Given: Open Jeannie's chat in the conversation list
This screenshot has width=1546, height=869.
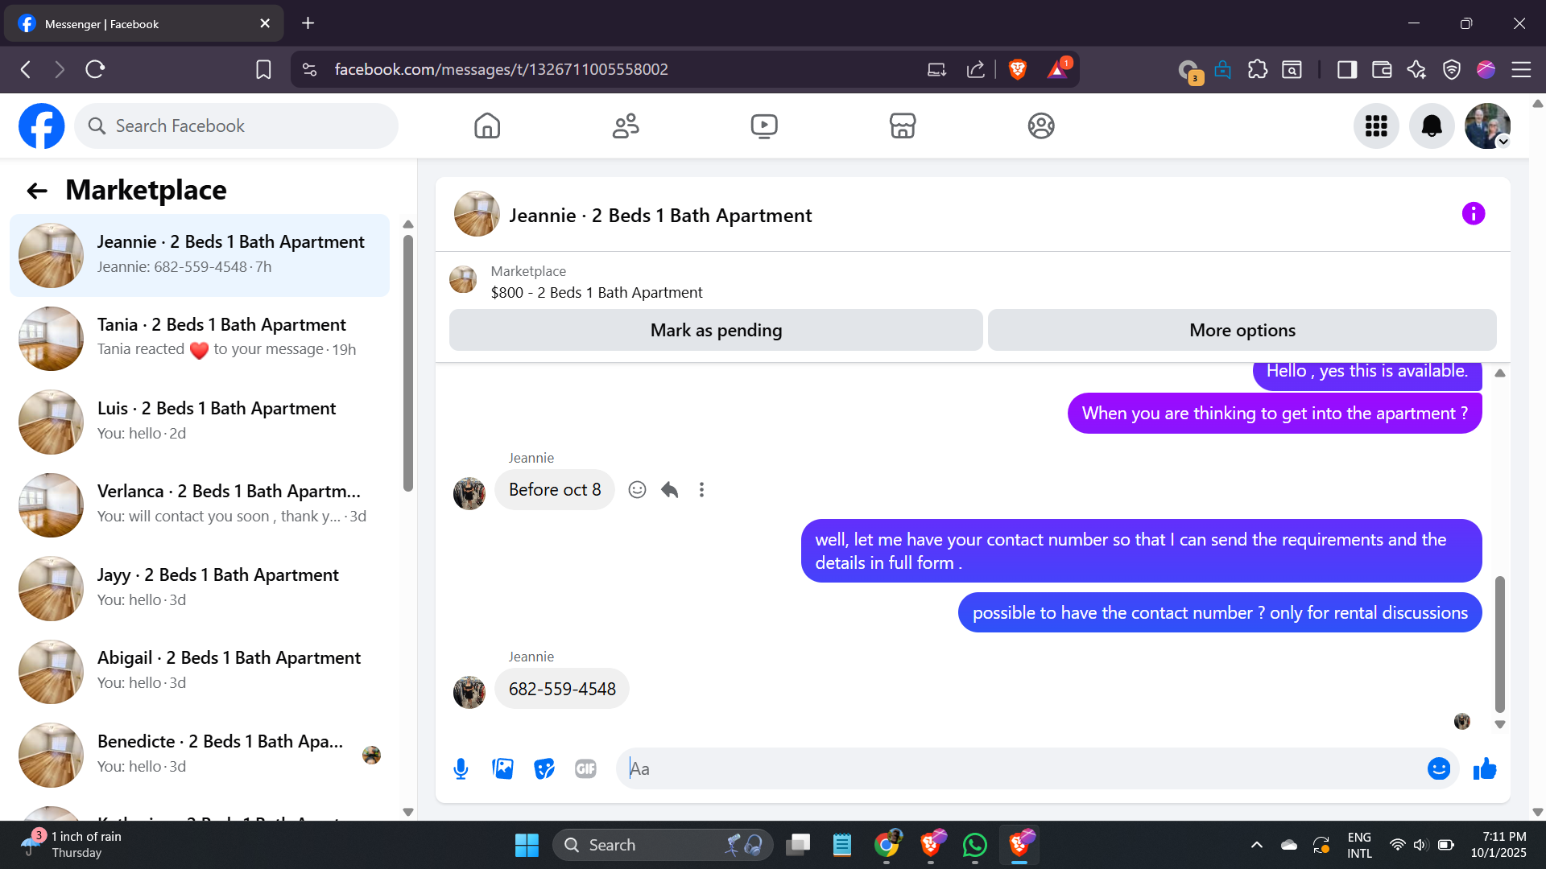Looking at the screenshot, I should click(200, 255).
